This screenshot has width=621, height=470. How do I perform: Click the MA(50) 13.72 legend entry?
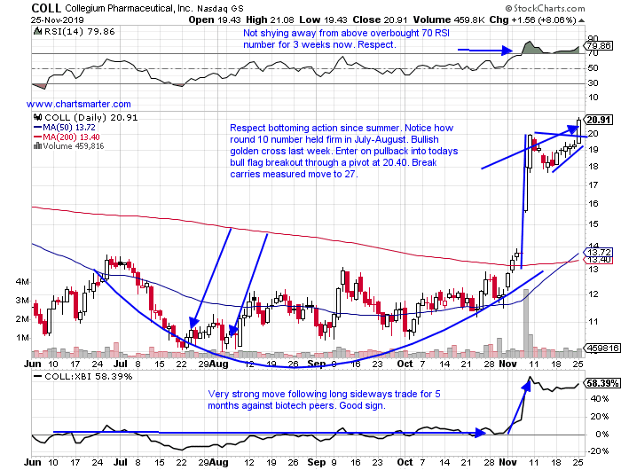[69, 128]
